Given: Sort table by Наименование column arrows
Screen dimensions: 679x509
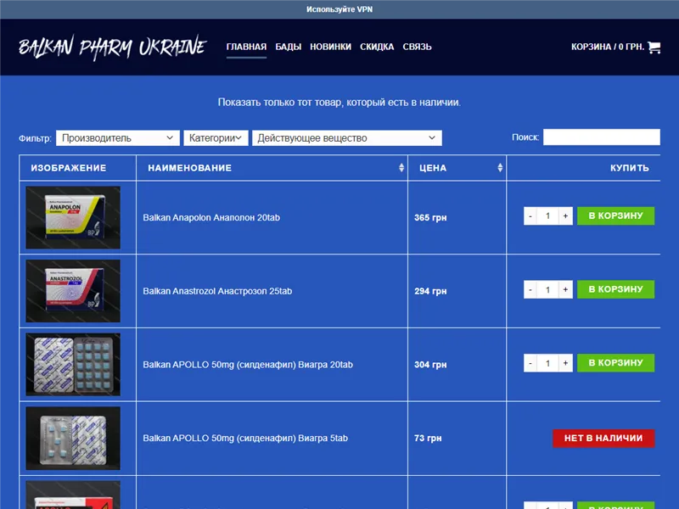Looking at the screenshot, I should tap(401, 168).
